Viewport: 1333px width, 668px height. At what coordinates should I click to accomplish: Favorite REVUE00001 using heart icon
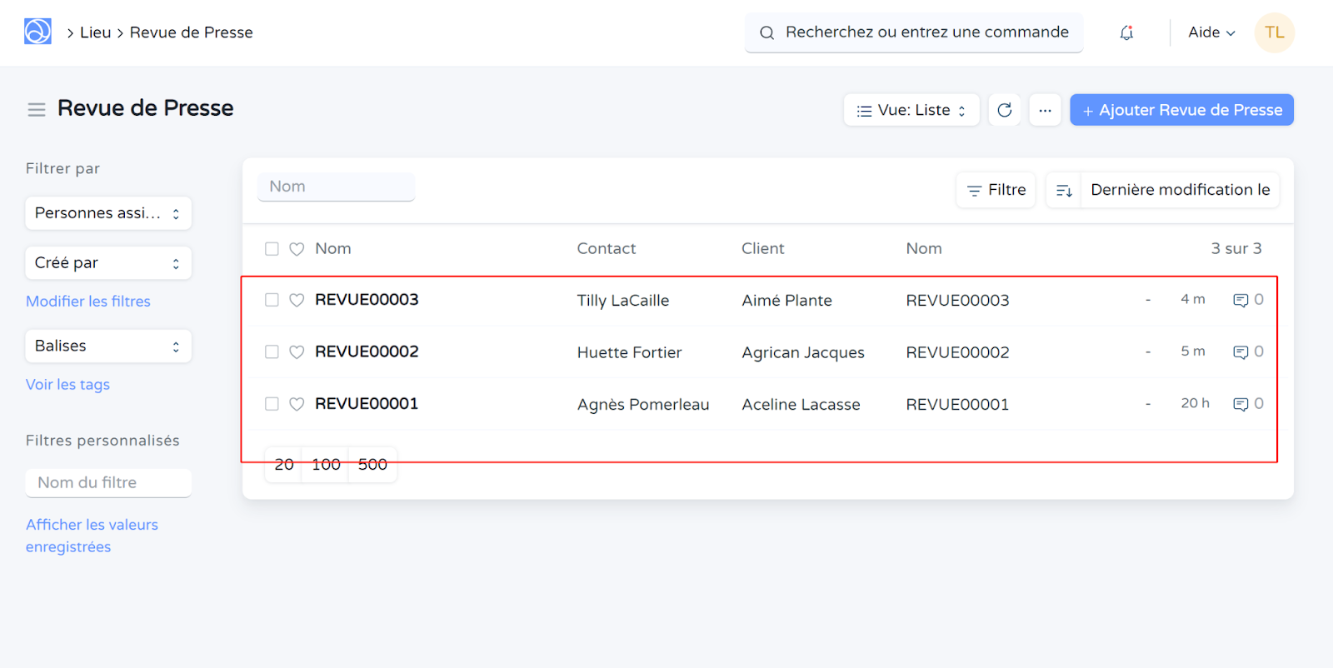coord(297,404)
